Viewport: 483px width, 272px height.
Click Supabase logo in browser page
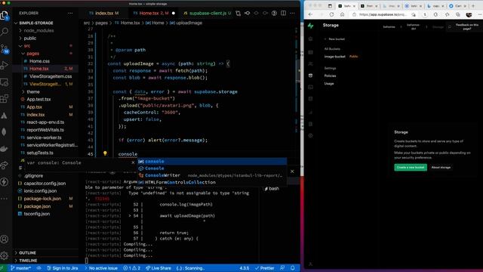click(310, 26)
